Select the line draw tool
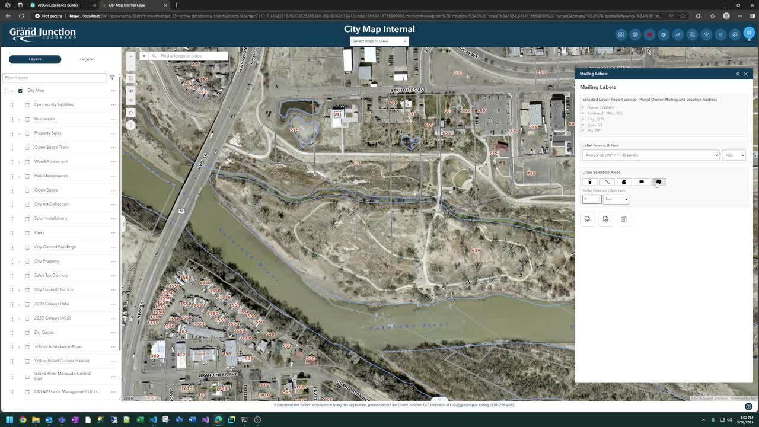 click(607, 182)
